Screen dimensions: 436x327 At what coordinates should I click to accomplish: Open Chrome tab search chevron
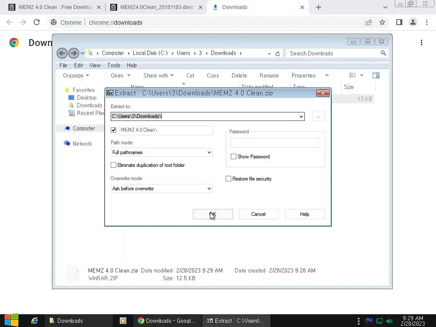coord(385,7)
